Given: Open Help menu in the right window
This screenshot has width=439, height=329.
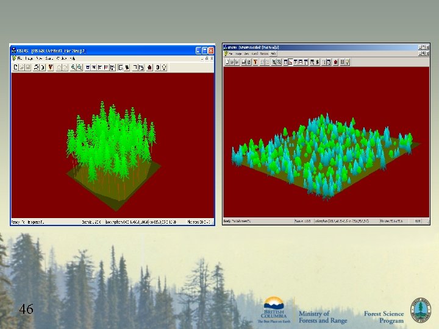Looking at the screenshot, I should pos(273,54).
